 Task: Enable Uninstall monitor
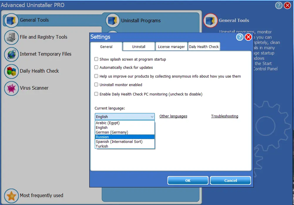click(x=96, y=85)
